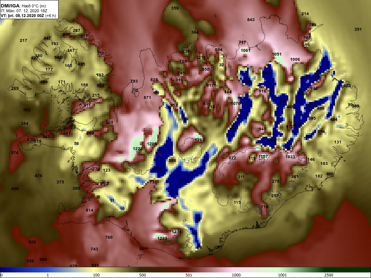Click the map value '131'

pos(338,142)
